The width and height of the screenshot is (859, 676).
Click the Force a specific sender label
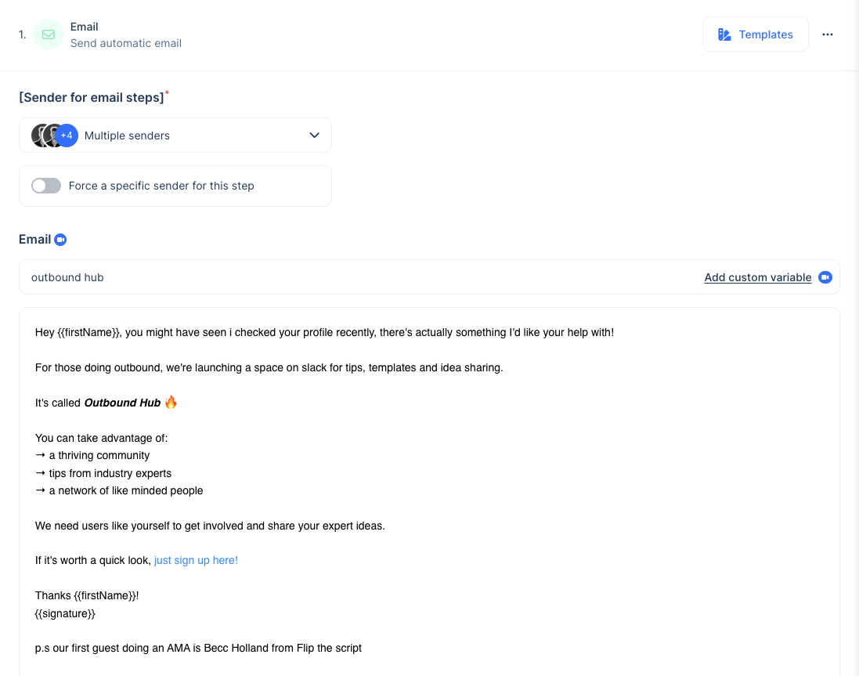[x=161, y=186]
